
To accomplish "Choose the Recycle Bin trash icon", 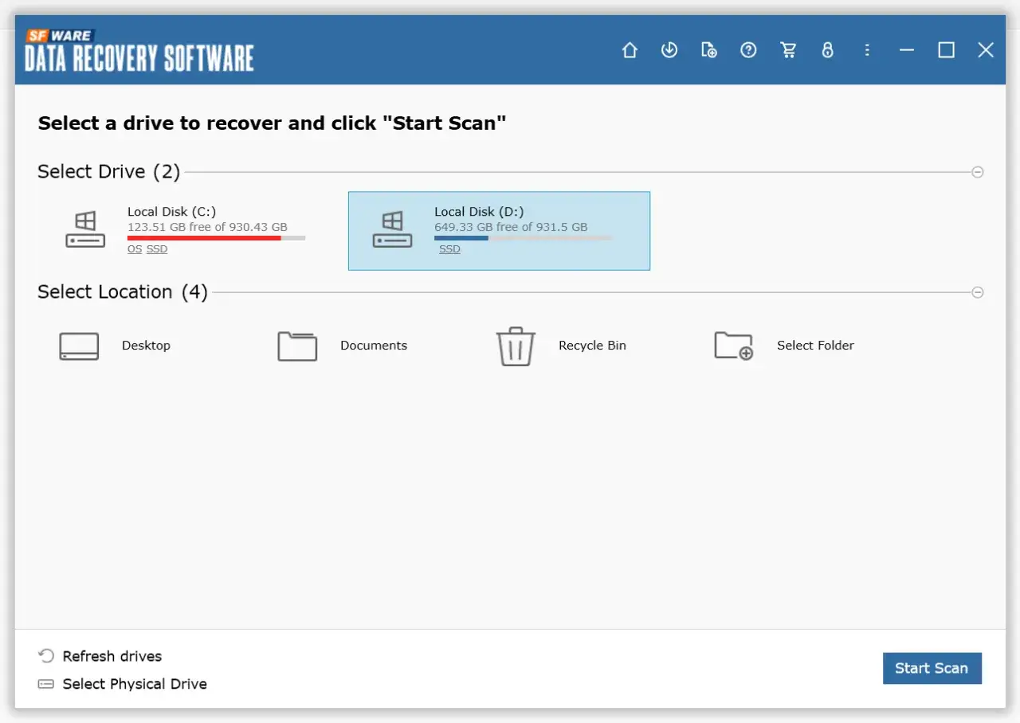I will click(x=516, y=346).
